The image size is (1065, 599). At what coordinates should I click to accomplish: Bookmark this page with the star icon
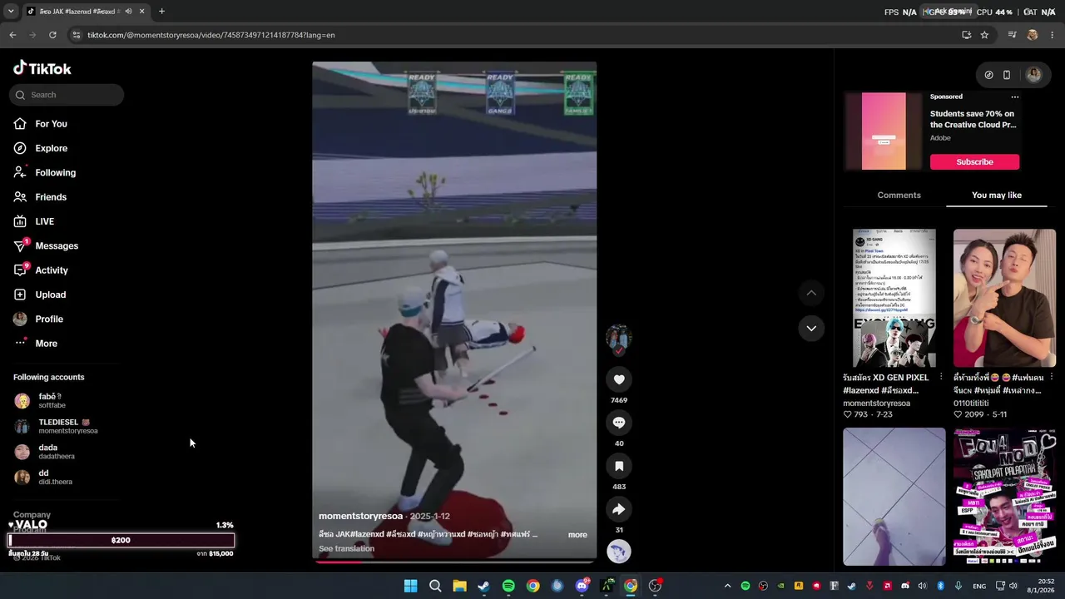click(x=984, y=35)
